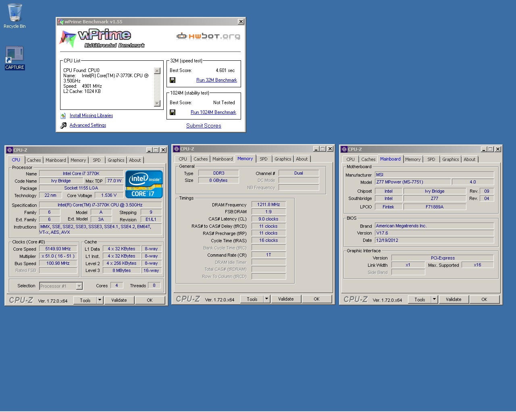This screenshot has width=516, height=412.
Task: Click OK in Mainboard window
Action: 484,299
